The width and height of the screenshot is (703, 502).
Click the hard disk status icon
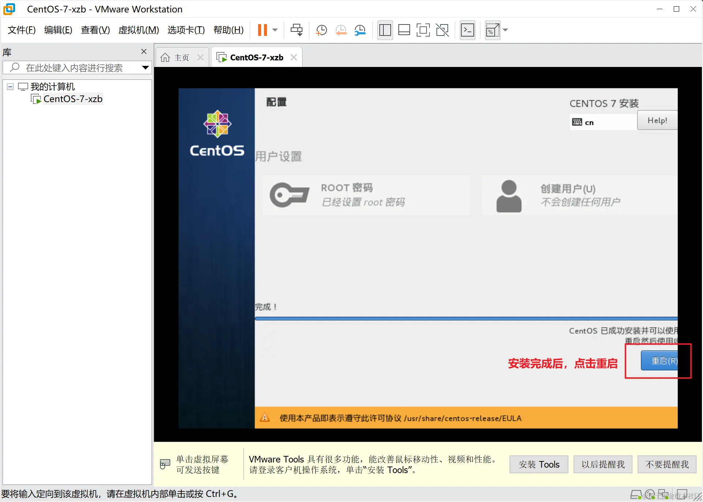(636, 495)
